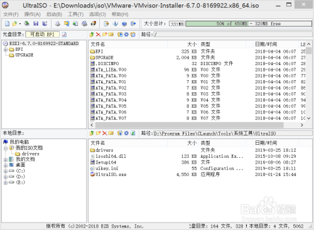The width and height of the screenshot is (314, 230).
Task: Expand the 我的文档 tree node
Action: coord(6,160)
